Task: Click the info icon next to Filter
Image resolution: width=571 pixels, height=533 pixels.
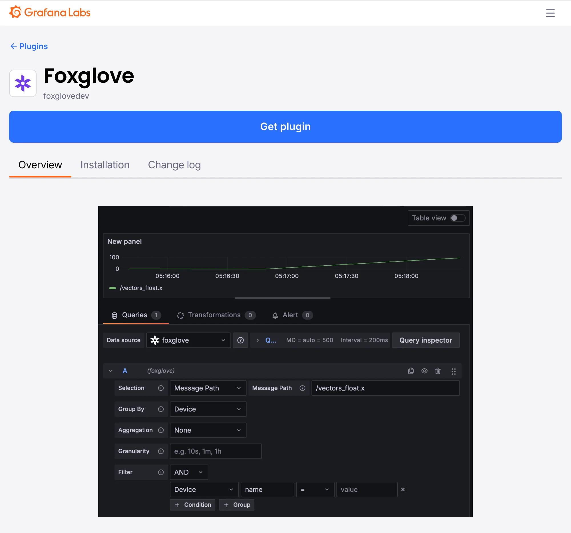Action: [161, 472]
